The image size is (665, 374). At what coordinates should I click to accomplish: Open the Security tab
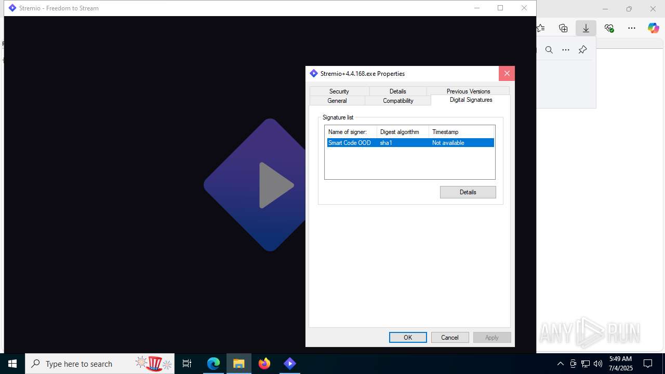[x=339, y=91]
